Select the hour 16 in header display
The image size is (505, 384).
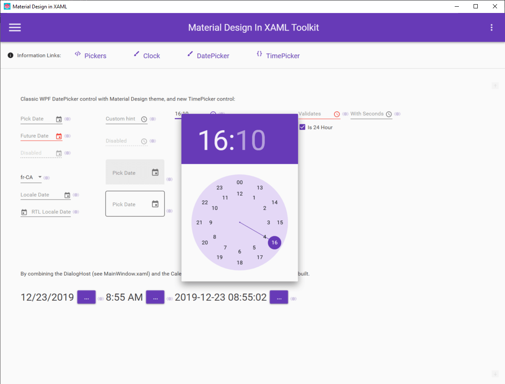pyautogui.click(x=213, y=140)
